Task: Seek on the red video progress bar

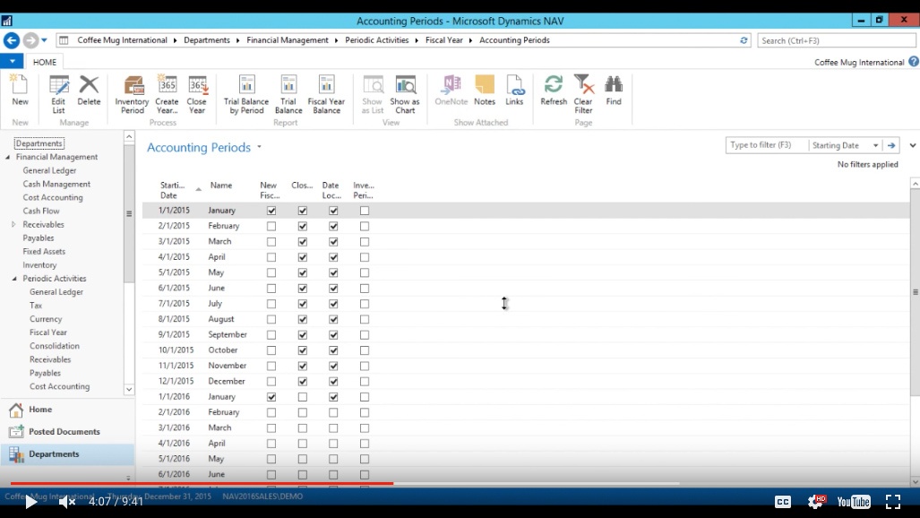Action: coord(202,483)
